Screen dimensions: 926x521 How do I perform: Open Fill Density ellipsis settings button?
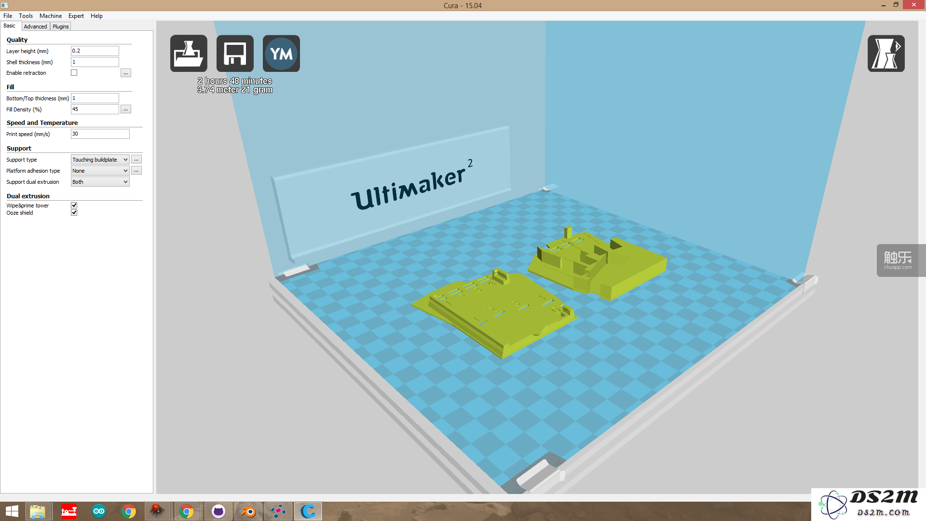tap(126, 110)
